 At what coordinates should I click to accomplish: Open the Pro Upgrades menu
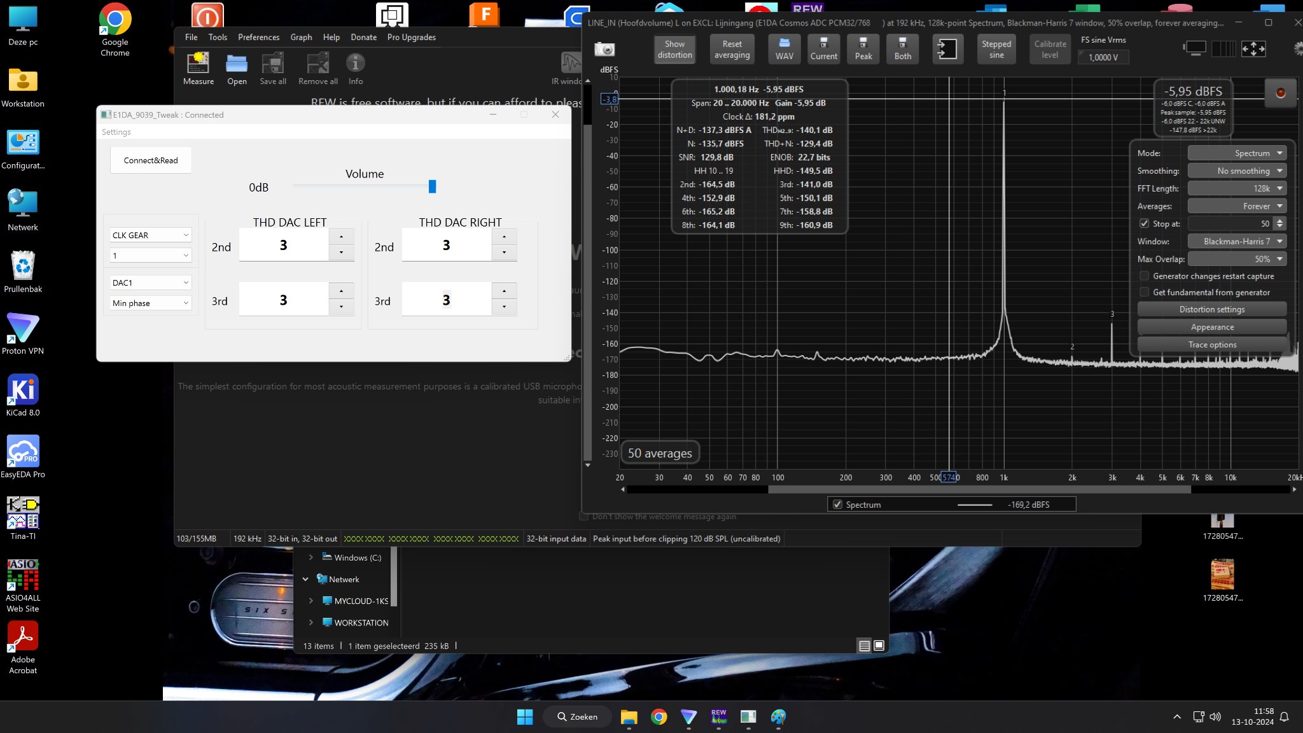click(x=411, y=37)
